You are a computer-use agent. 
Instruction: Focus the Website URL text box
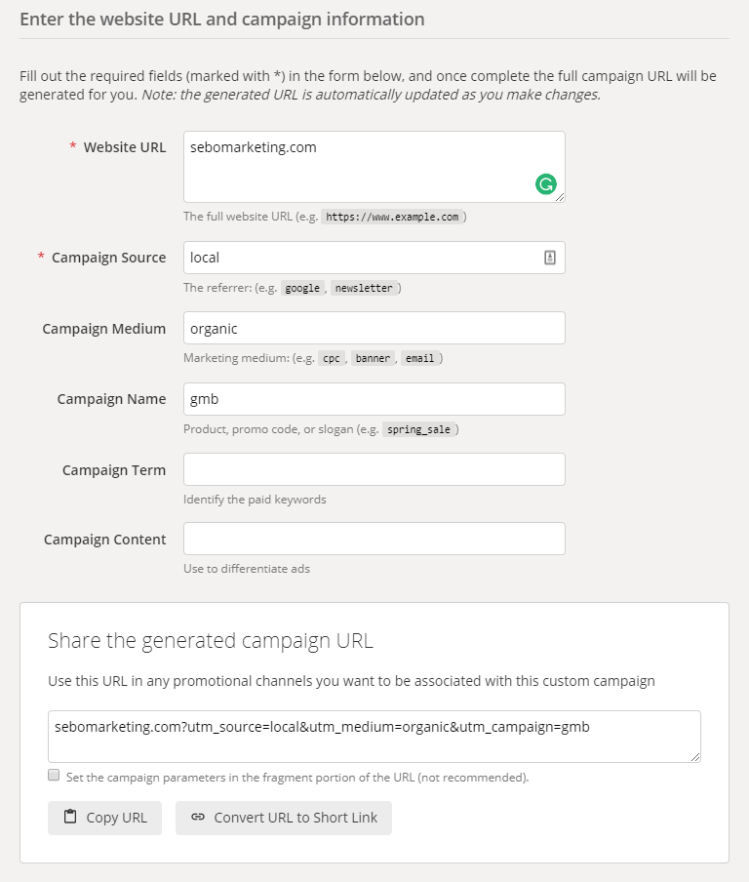[x=374, y=167]
